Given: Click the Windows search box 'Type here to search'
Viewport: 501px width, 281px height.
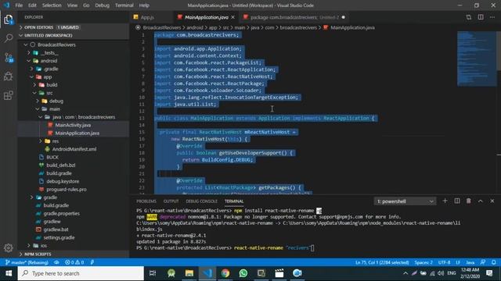Looking at the screenshot, I should click(81, 273).
